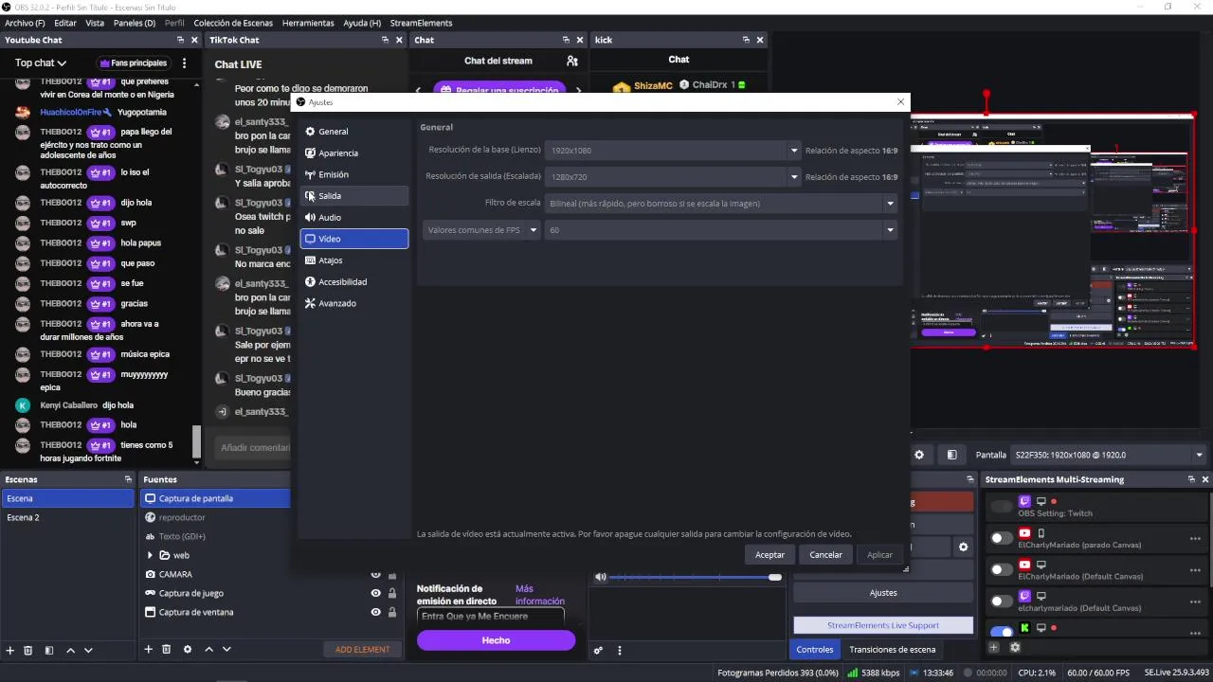Open audio mixer advanced settings gears icon
The height and width of the screenshot is (682, 1213).
tap(598, 651)
